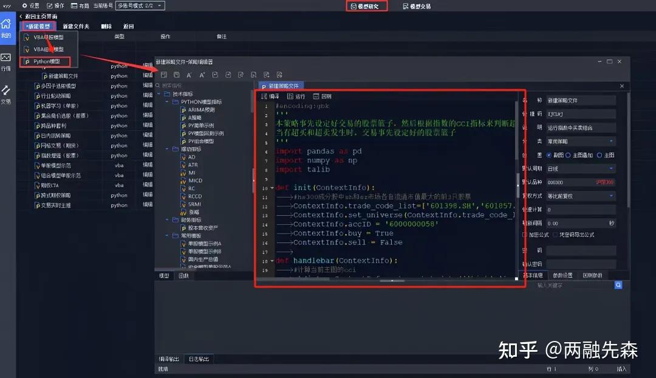Viewport: 656px width, 378px height.
Task: Click the search magnifier in bottom-right panel
Action: [618, 284]
